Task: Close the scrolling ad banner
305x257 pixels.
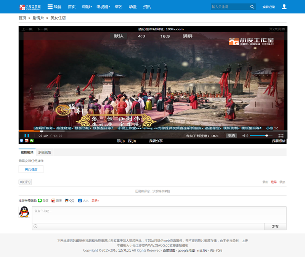Action: pyautogui.click(x=276, y=128)
